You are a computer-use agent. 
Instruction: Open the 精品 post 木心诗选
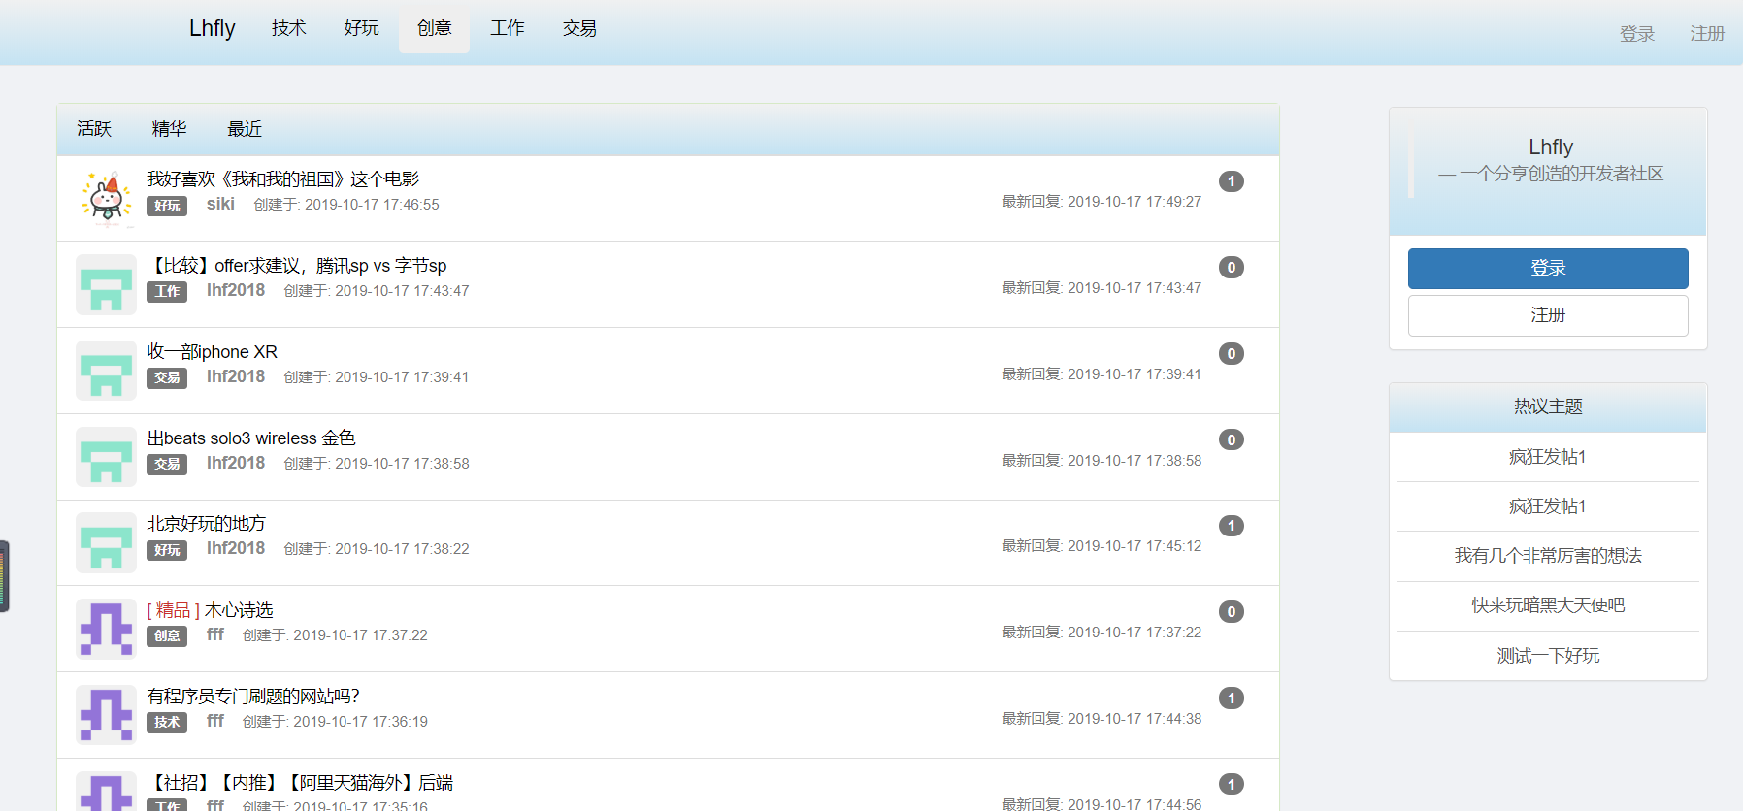pos(210,610)
